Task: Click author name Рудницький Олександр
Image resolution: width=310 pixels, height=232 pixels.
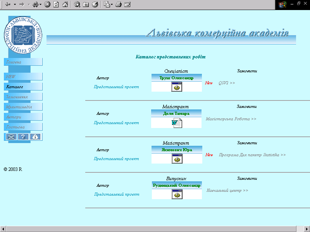Action: 177,186
